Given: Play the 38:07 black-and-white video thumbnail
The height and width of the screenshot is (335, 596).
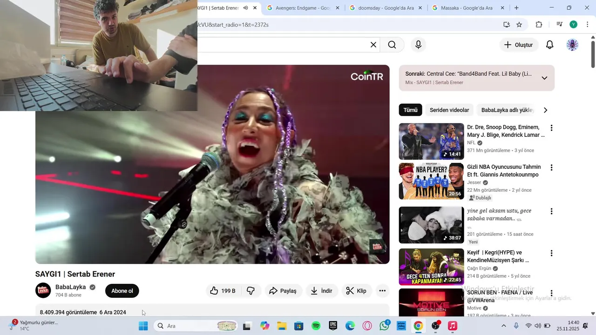Looking at the screenshot, I should pyautogui.click(x=431, y=225).
